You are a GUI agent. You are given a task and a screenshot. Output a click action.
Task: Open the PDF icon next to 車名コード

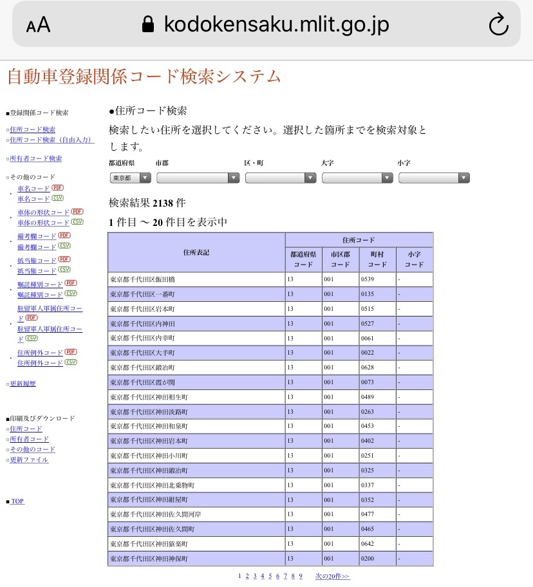58,189
